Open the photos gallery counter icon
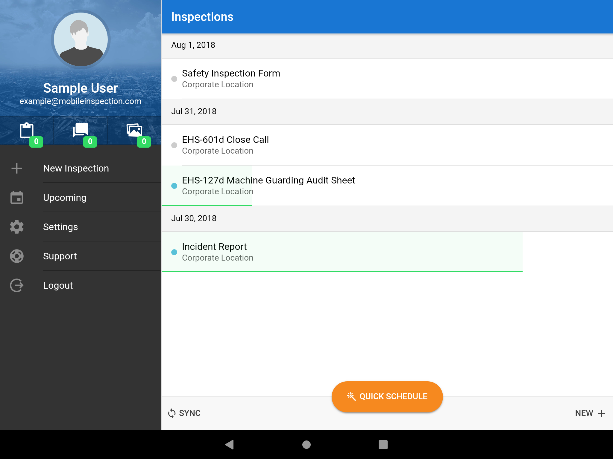Image resolution: width=613 pixels, height=459 pixels. pyautogui.click(x=134, y=130)
